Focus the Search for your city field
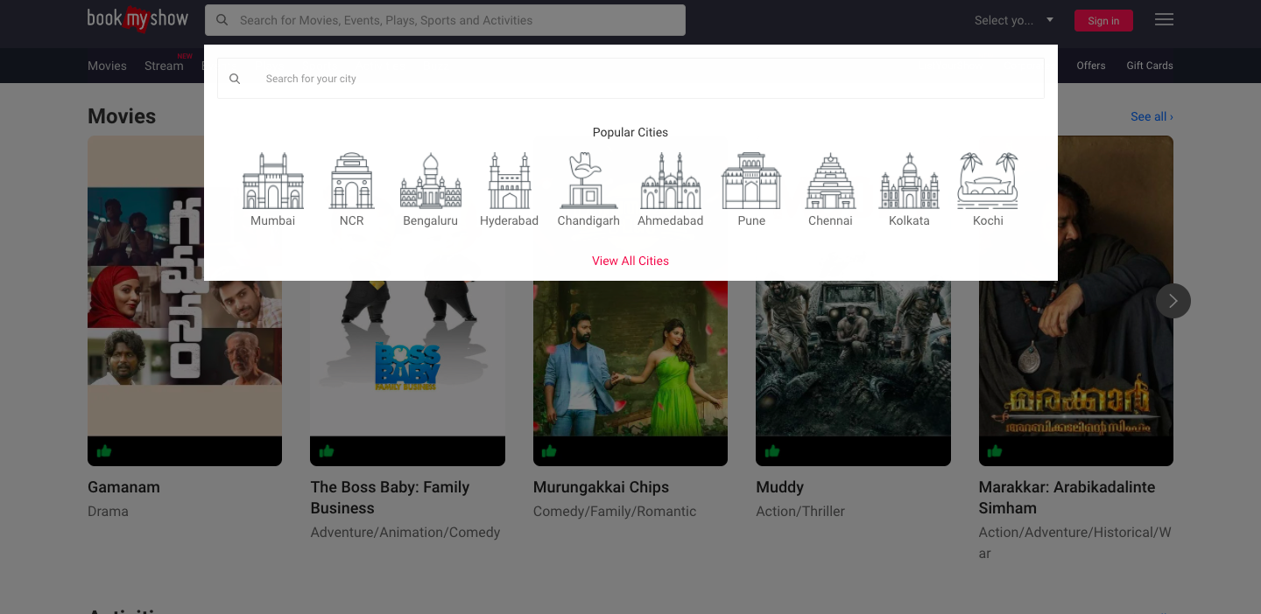The image size is (1261, 614). (630, 79)
